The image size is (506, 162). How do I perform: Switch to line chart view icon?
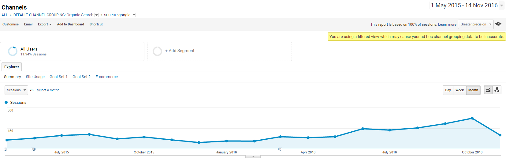point(488,90)
